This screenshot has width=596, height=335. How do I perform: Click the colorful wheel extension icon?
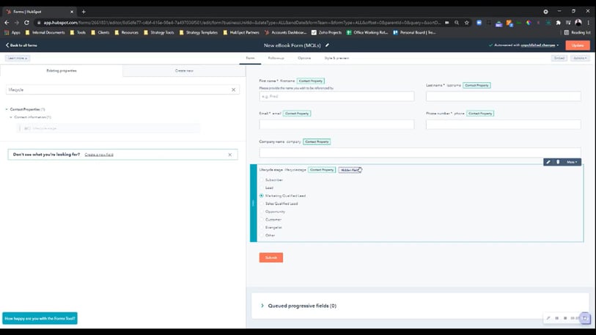(529, 23)
